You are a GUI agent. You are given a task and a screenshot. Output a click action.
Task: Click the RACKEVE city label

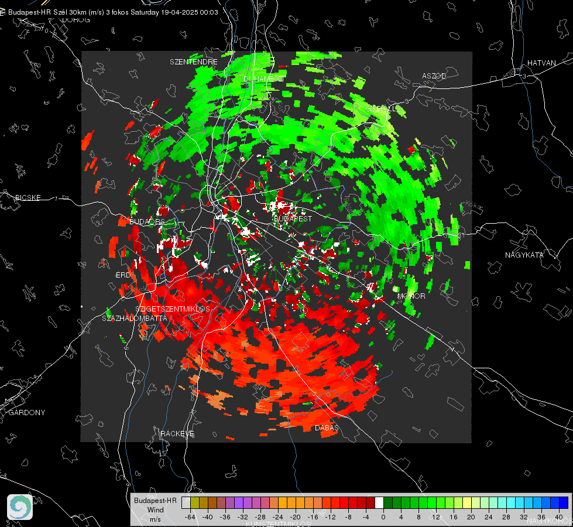(177, 433)
